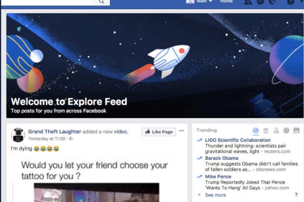
Task: Select the Sports trending ball icon
Action: coord(286,131)
